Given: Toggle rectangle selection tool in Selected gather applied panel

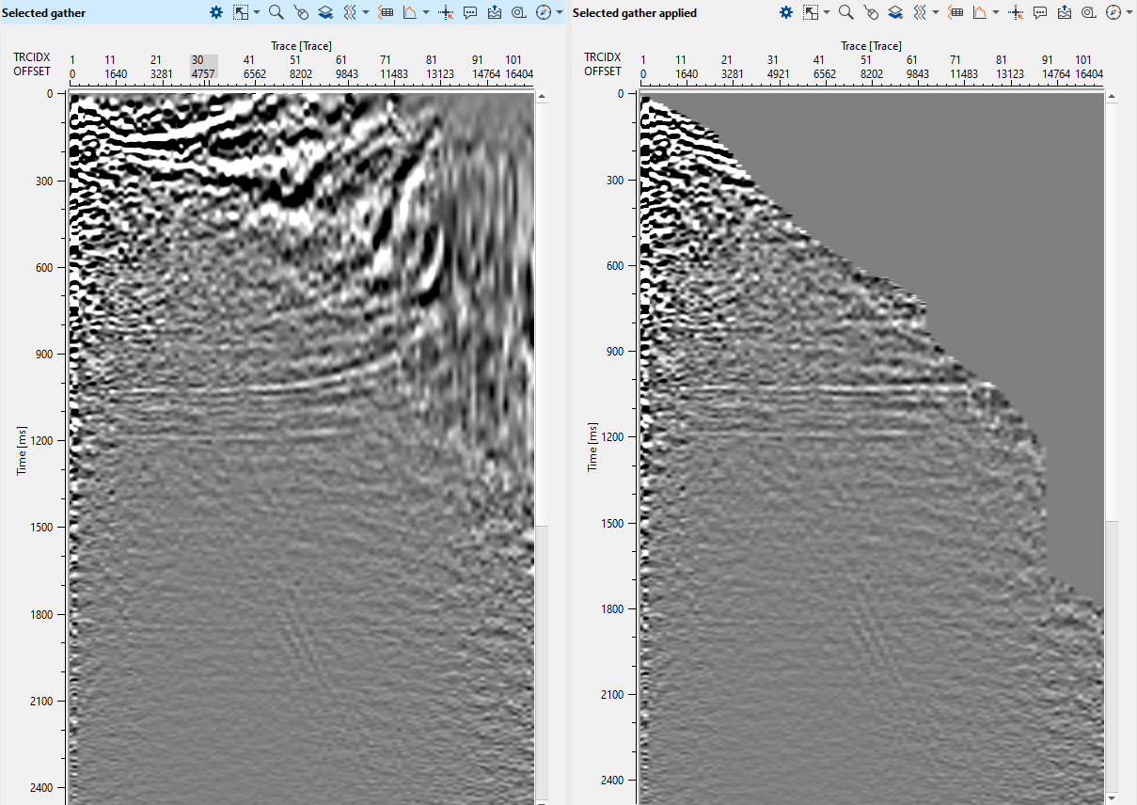Looking at the screenshot, I should pos(811,12).
